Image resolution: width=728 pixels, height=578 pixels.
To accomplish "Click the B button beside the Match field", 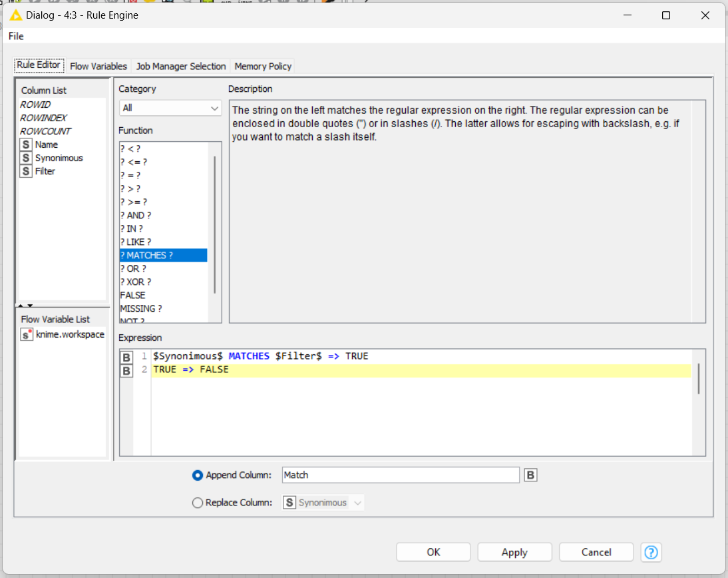I will [530, 475].
